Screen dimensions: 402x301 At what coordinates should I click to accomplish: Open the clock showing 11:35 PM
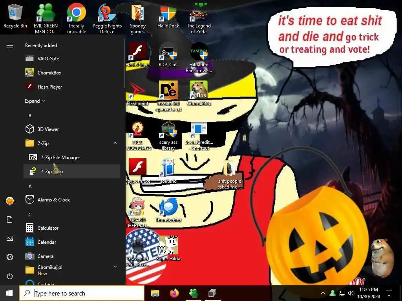point(369,293)
